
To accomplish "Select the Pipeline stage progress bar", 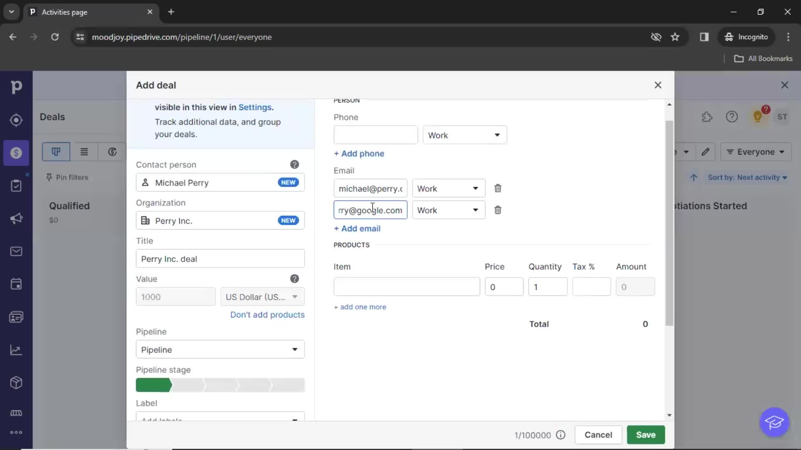I will 220,385.
